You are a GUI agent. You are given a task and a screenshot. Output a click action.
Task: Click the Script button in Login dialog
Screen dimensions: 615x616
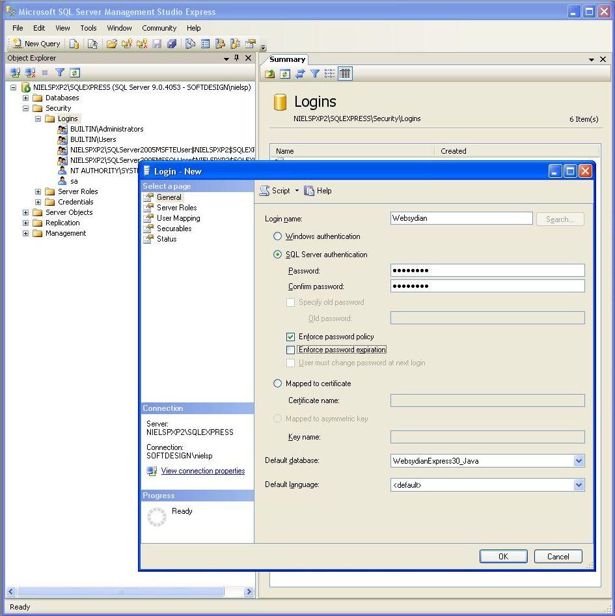point(275,191)
